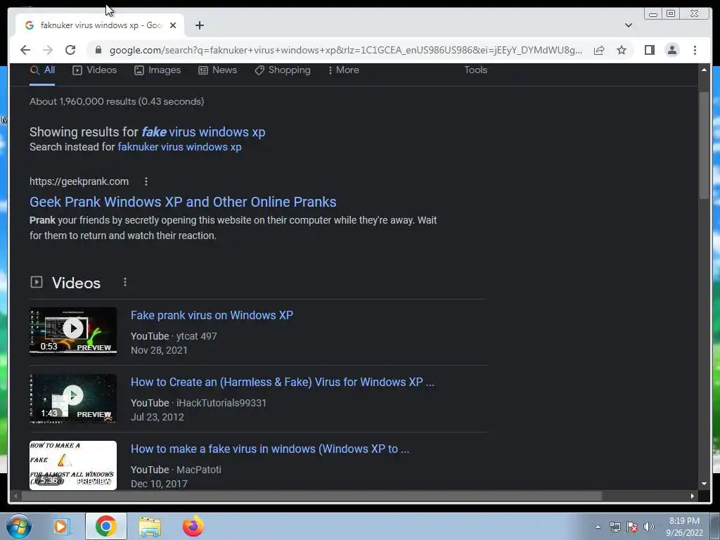Select the All search results tab
The width and height of the screenshot is (720, 540).
[x=42, y=70]
